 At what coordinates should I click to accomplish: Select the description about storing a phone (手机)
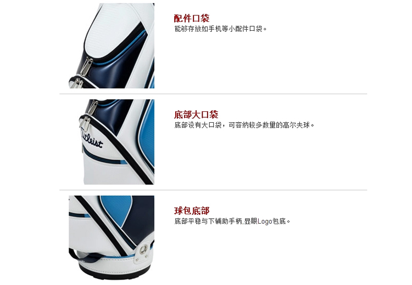click(x=220, y=29)
